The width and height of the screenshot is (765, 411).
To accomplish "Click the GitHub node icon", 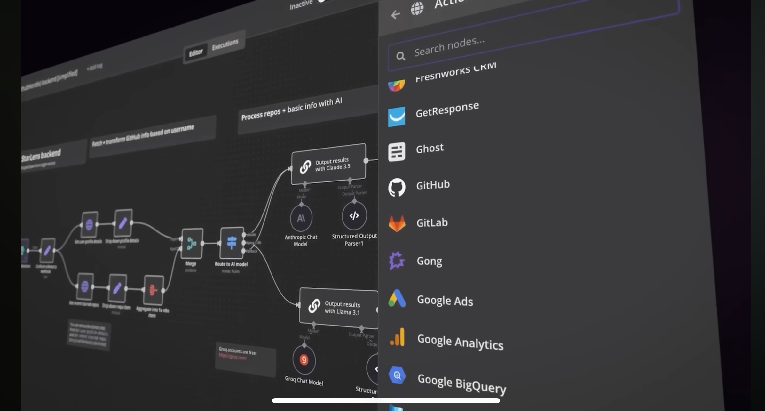I will 397,187.
